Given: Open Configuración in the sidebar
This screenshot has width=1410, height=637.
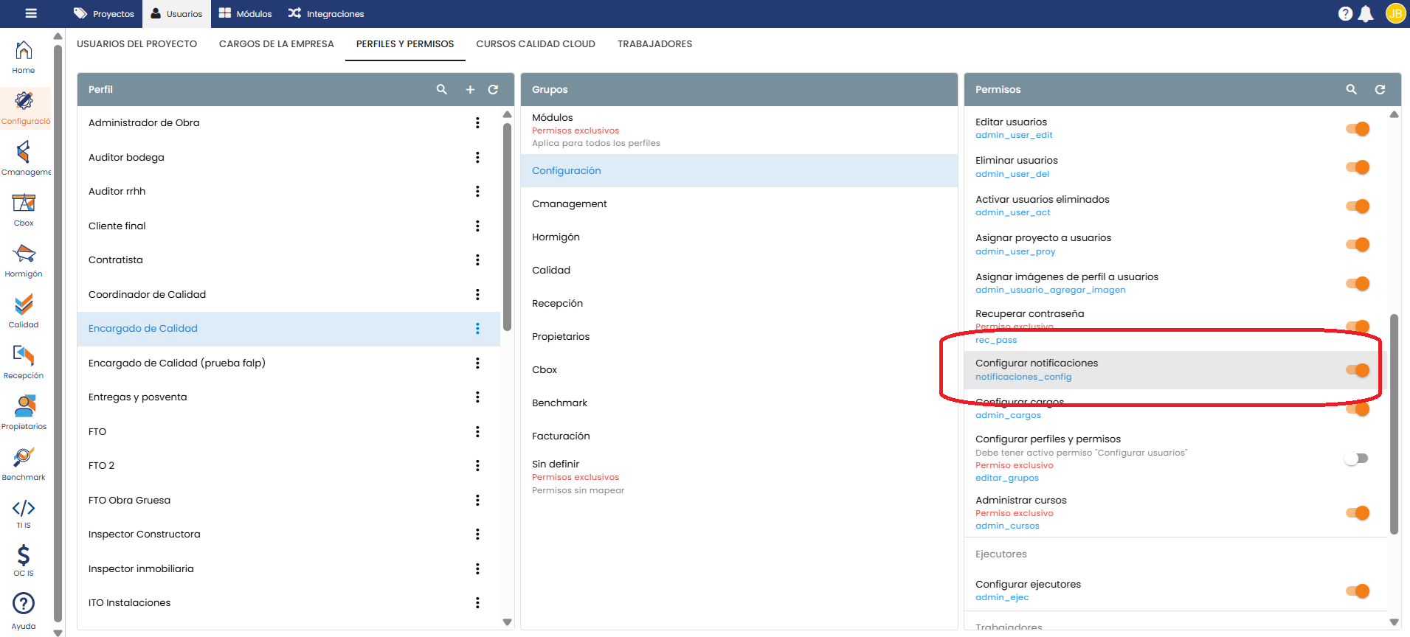Looking at the screenshot, I should [26, 108].
